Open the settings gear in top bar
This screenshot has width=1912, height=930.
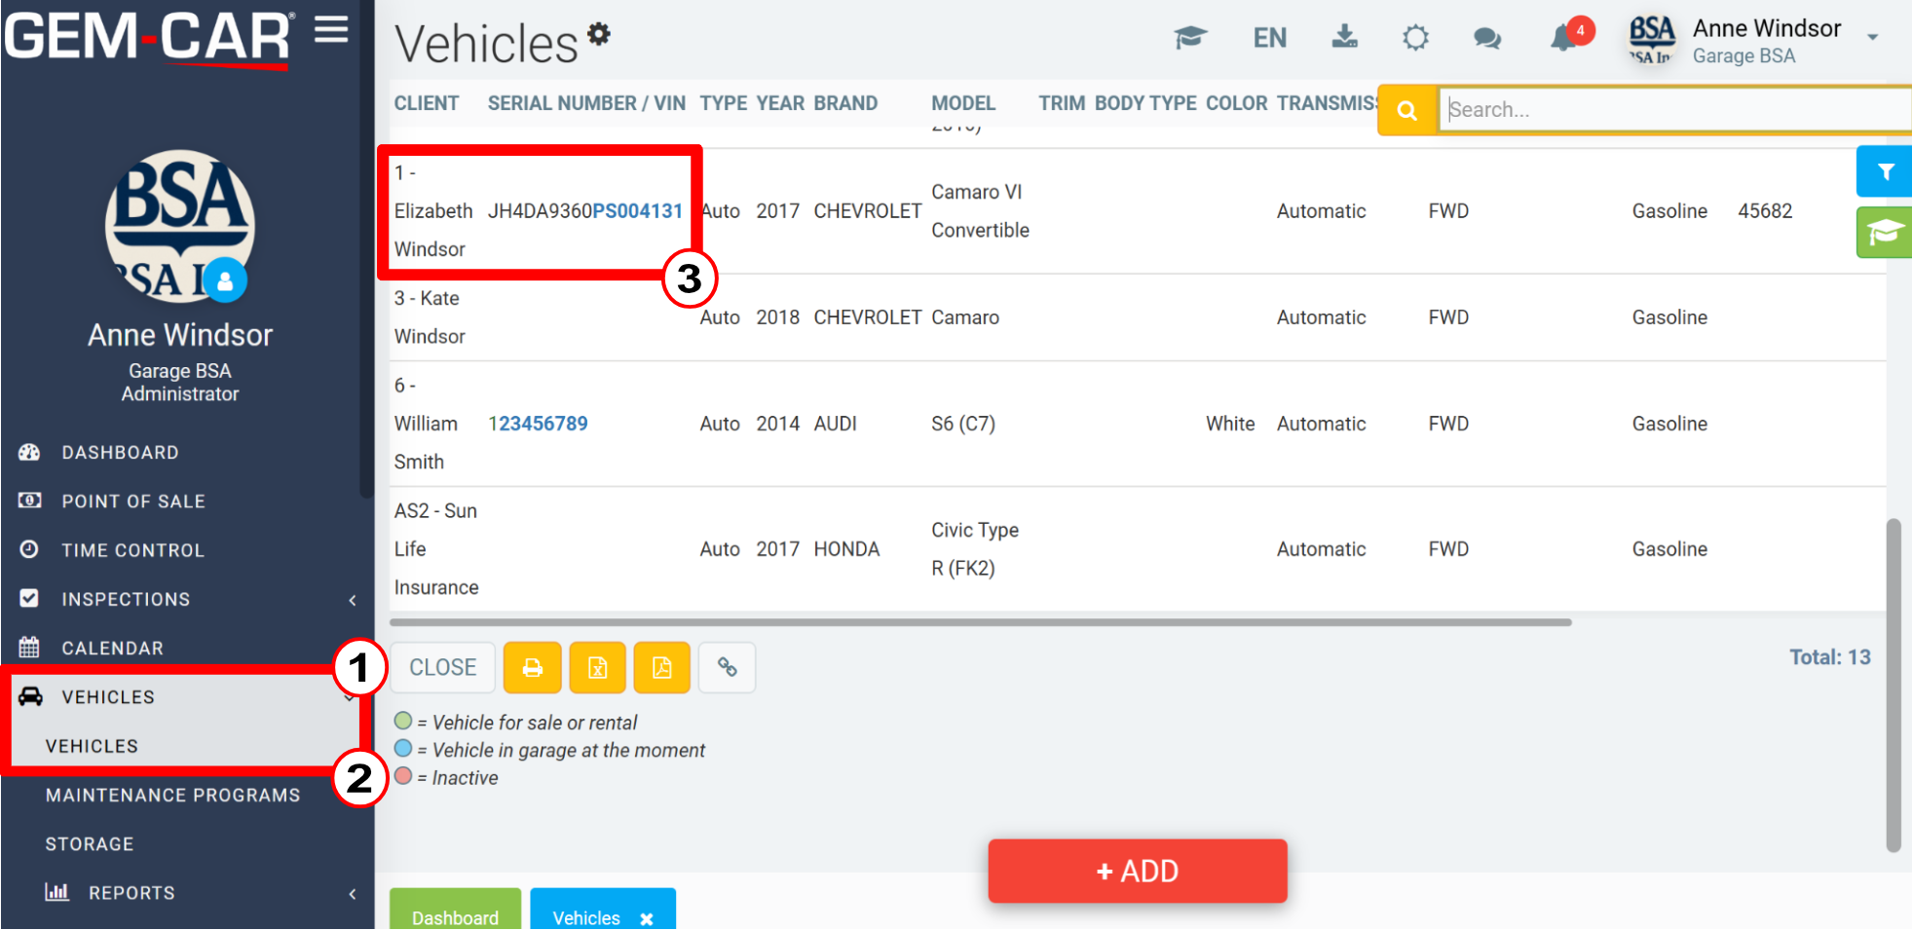point(1415,37)
